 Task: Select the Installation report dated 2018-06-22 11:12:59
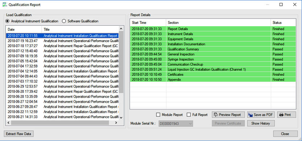(x=62, y=112)
